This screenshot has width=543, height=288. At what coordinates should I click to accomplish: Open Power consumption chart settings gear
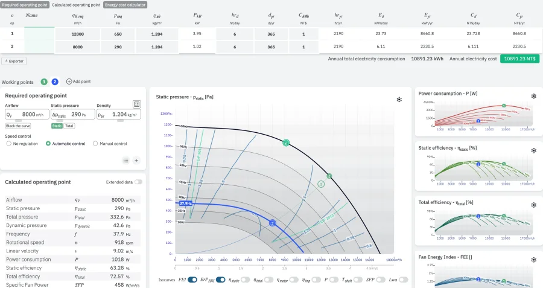tap(534, 96)
